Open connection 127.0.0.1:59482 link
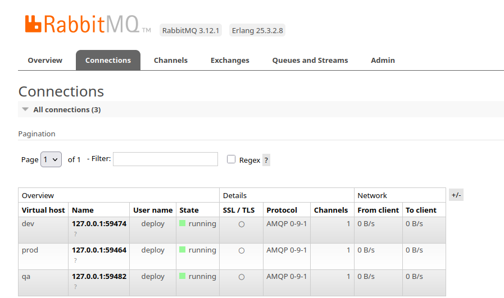This screenshot has height=298, width=504. pos(99,276)
